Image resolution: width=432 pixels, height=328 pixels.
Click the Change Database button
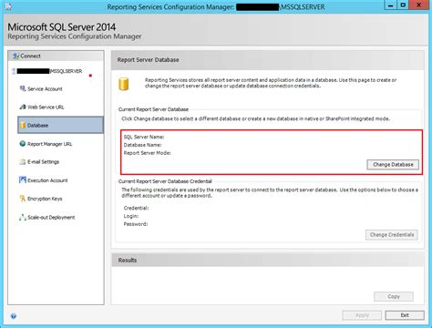[393, 165]
